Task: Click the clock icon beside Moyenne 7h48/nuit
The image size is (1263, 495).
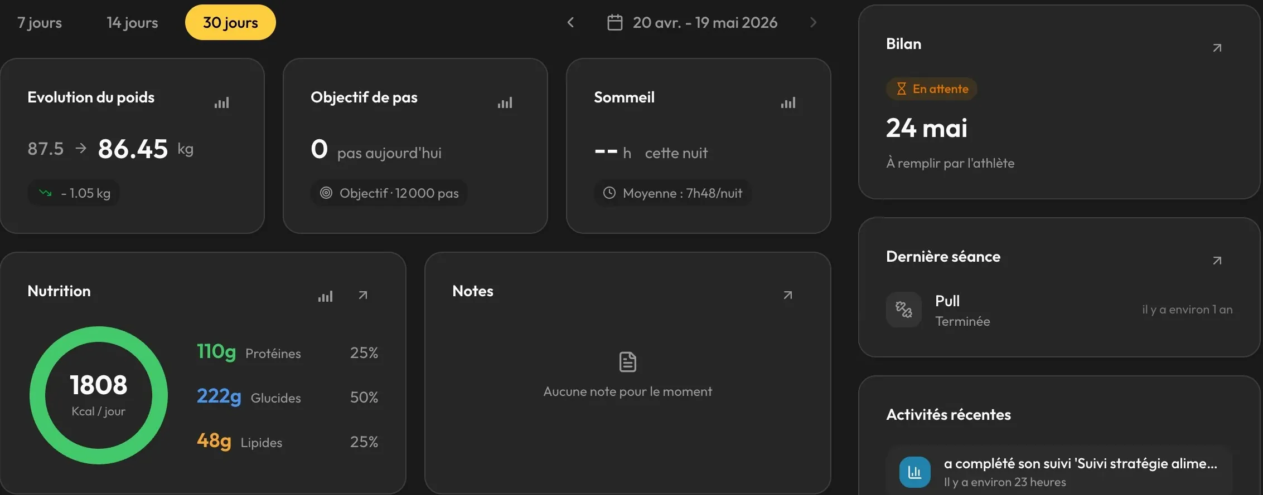Action: (x=609, y=193)
